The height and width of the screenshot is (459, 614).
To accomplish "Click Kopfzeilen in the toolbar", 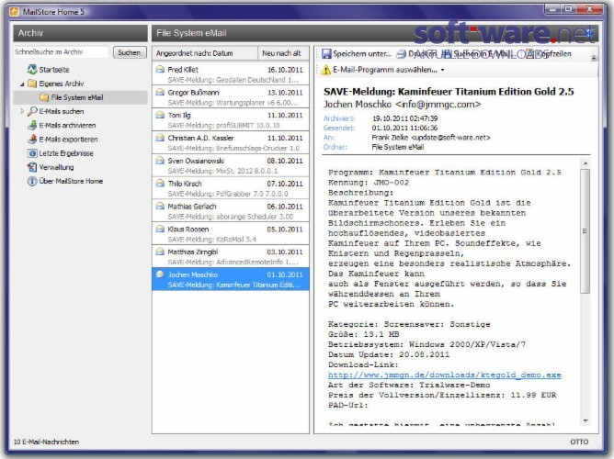I will tap(553, 54).
